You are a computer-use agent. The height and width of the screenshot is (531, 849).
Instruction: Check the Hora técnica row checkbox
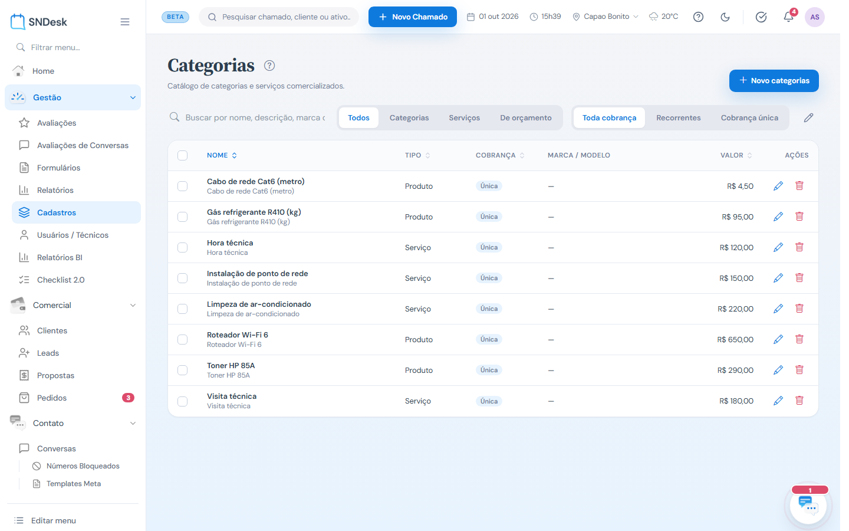tap(183, 247)
